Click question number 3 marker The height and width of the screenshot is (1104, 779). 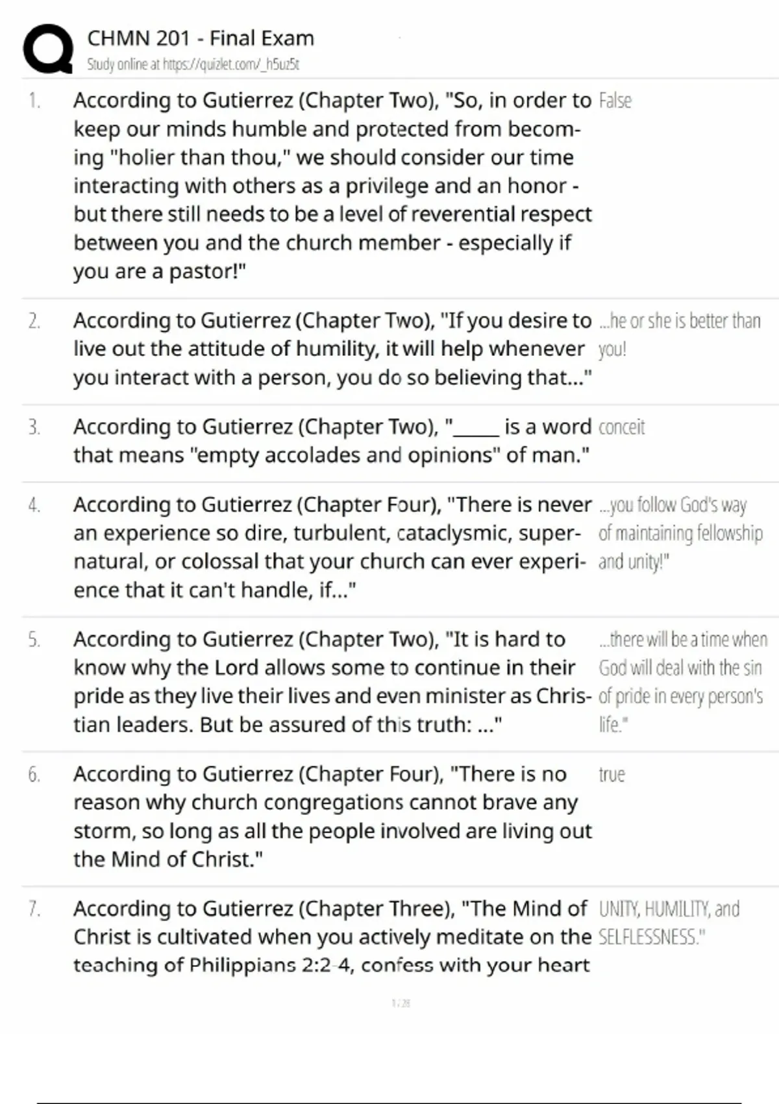[34, 427]
